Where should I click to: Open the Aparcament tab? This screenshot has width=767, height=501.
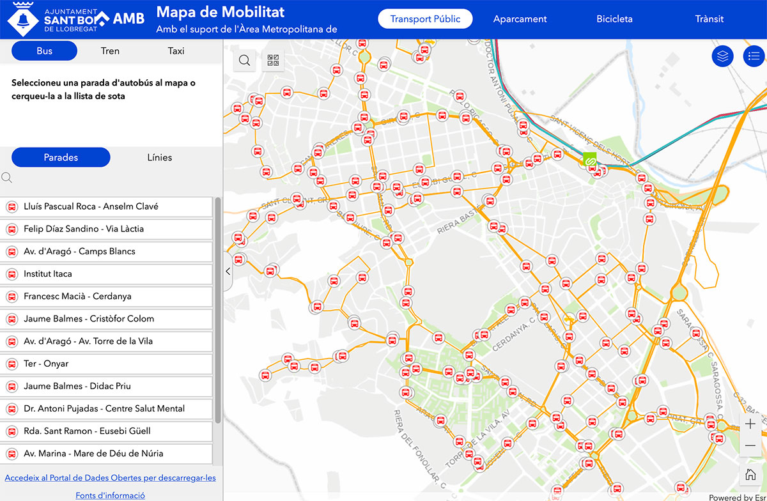coord(520,19)
